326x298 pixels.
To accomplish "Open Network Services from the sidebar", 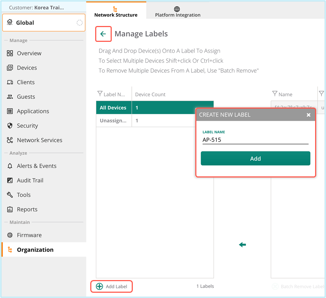I will (x=39, y=140).
